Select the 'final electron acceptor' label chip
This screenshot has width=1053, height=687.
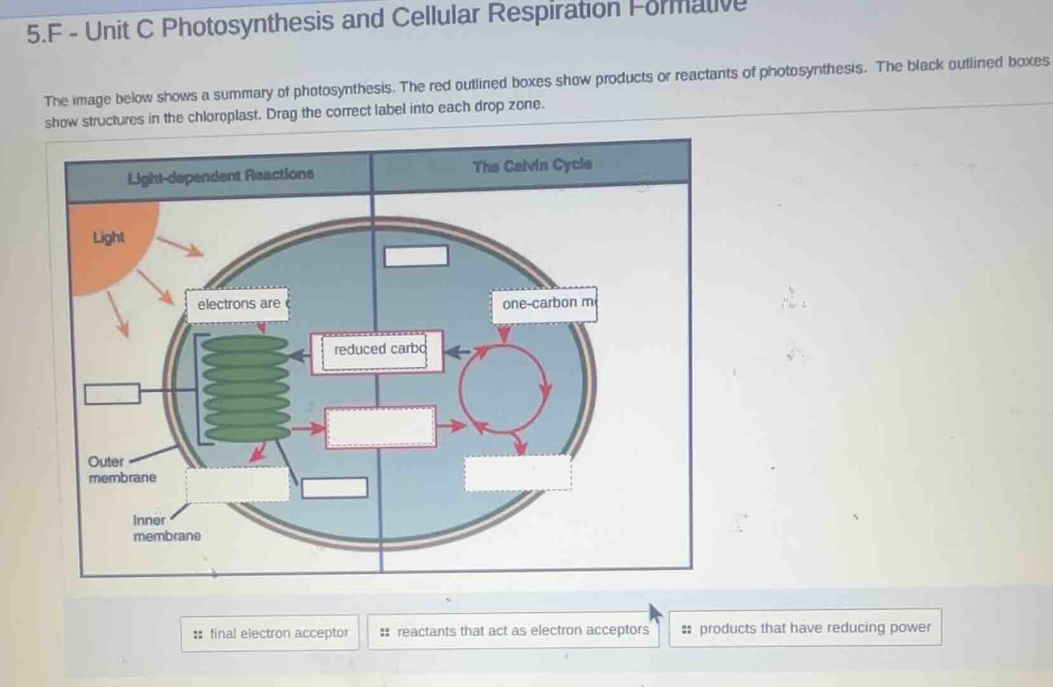point(270,632)
